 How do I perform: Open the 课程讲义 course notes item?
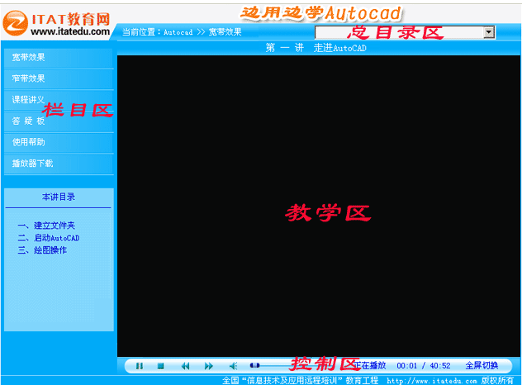coord(59,100)
